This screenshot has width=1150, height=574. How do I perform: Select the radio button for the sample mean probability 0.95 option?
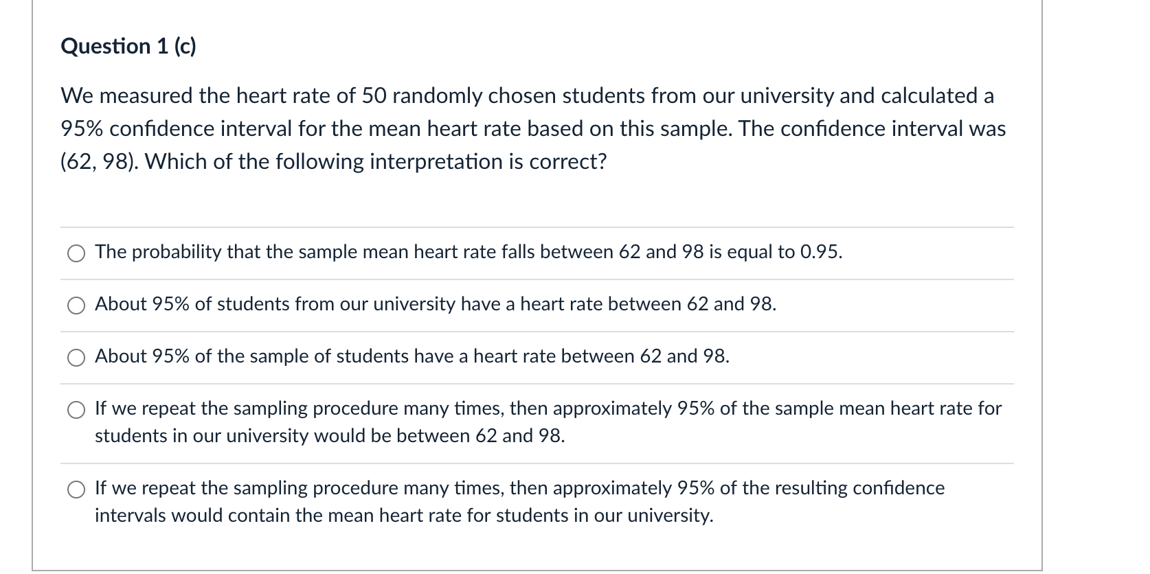pyautogui.click(x=76, y=254)
